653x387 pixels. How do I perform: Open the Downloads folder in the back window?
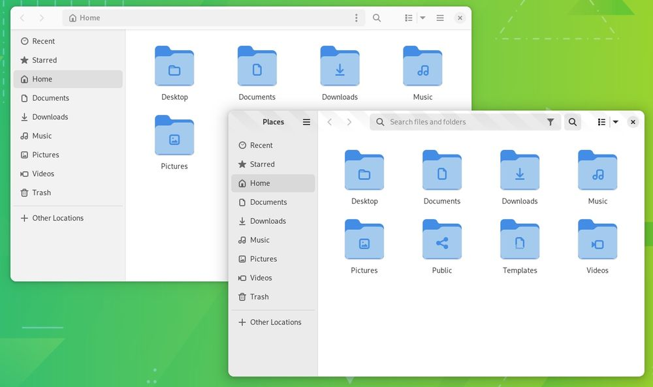[340, 66]
